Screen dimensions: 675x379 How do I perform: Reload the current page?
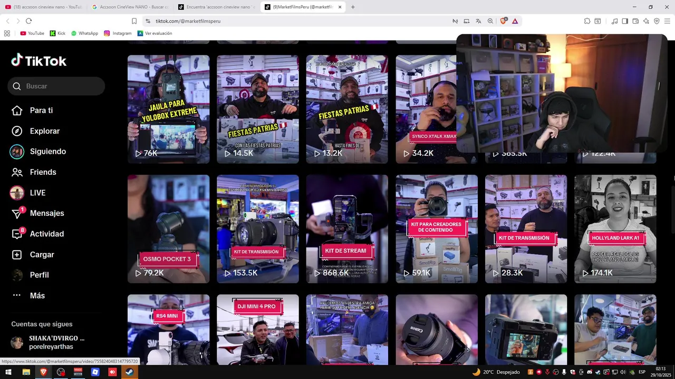tap(28, 21)
